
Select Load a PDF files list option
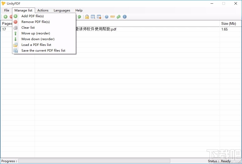pos(36,45)
